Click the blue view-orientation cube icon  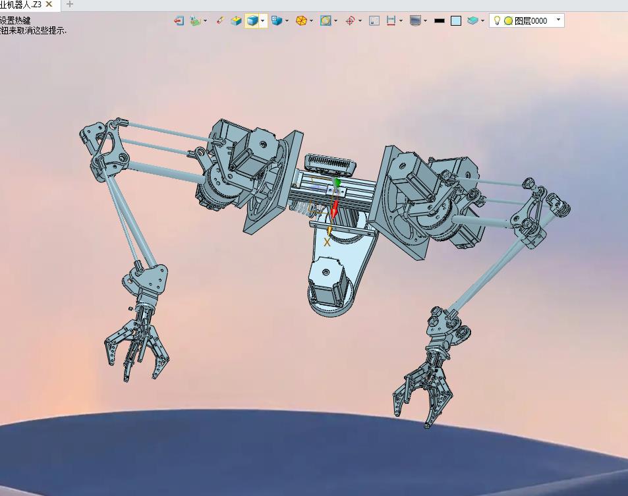pyautogui.click(x=277, y=20)
